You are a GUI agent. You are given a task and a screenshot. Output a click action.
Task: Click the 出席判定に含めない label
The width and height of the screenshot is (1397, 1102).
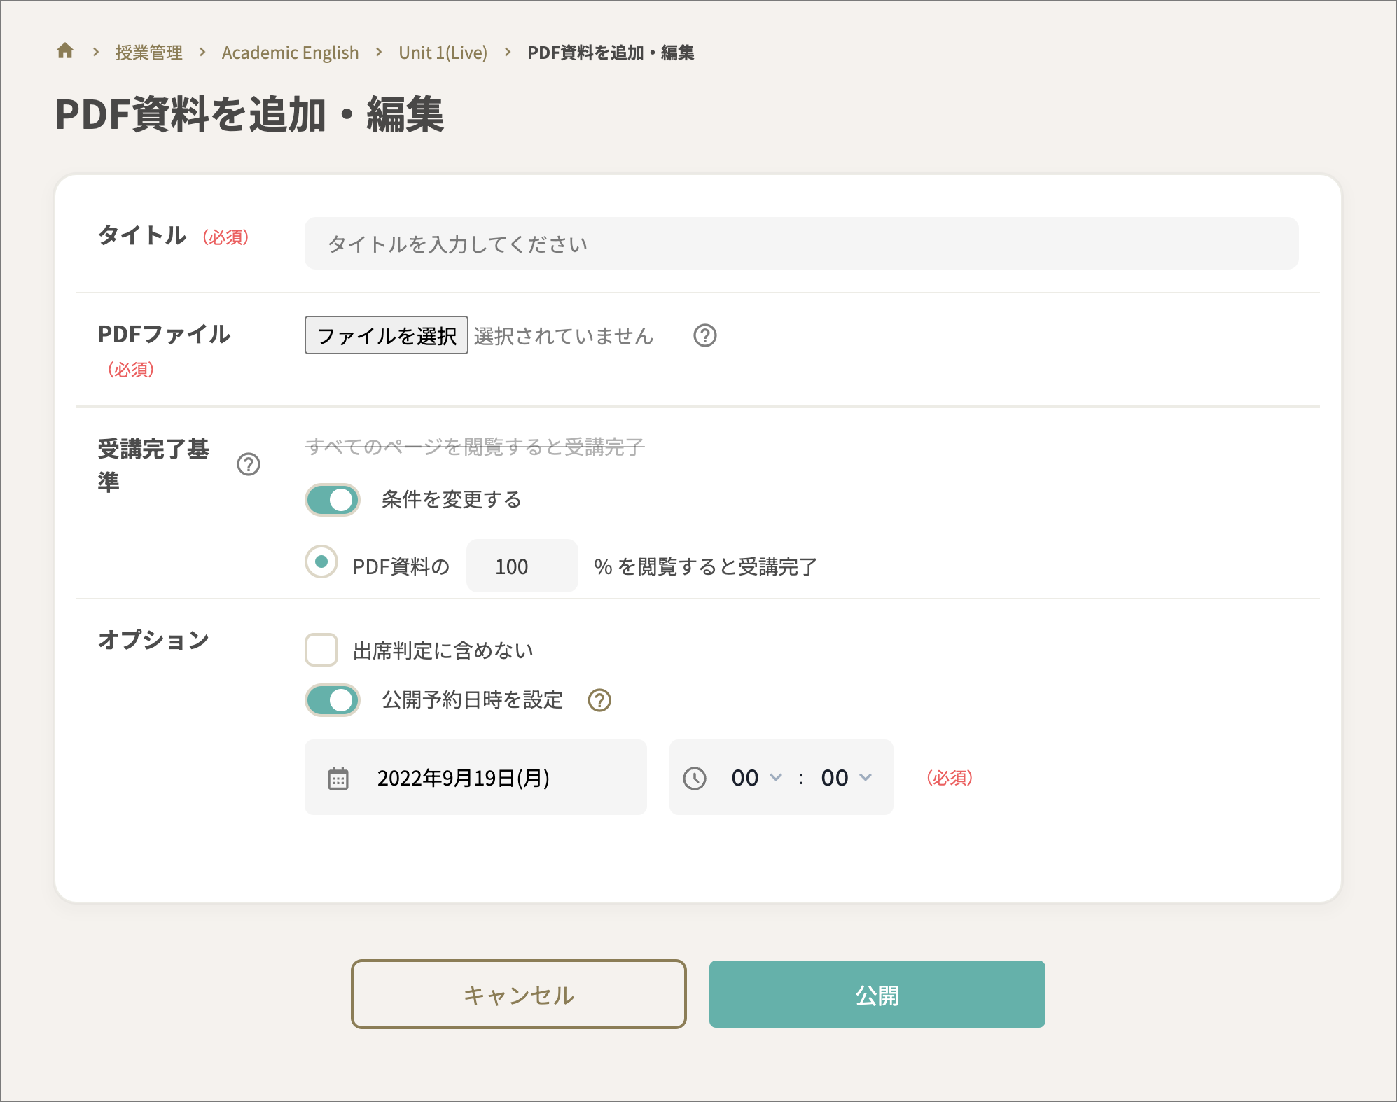click(443, 651)
